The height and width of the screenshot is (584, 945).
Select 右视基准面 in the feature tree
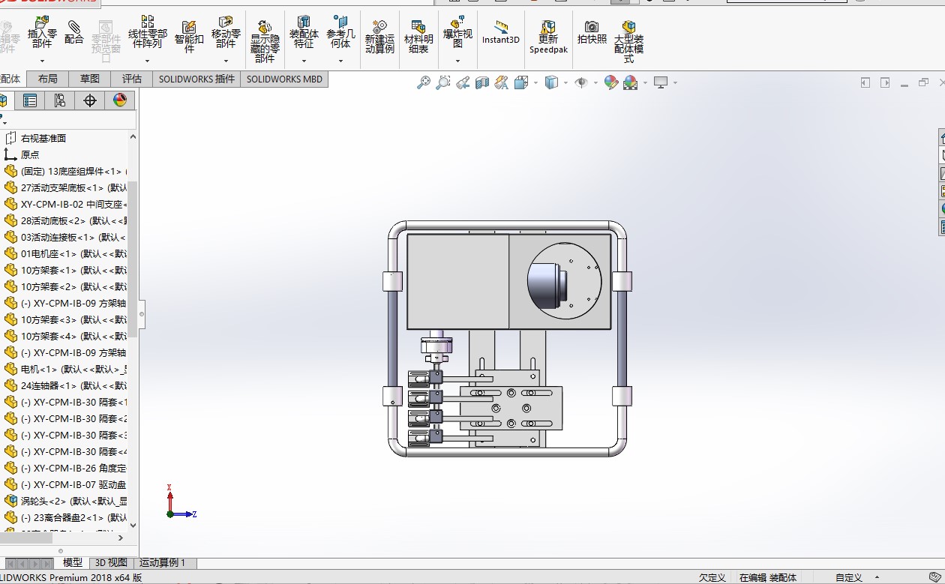click(x=43, y=138)
